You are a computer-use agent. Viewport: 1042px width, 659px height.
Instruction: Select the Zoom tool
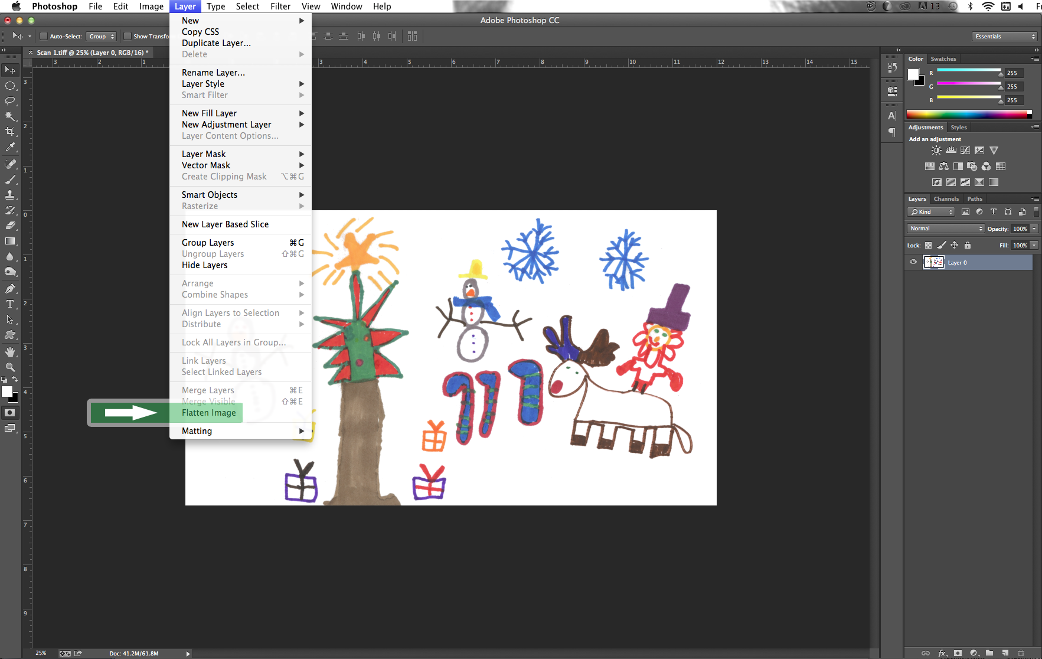[10, 367]
